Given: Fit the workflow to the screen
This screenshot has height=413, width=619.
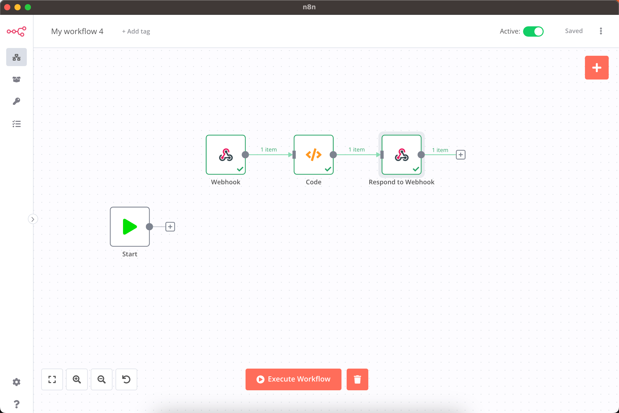Looking at the screenshot, I should [x=52, y=379].
